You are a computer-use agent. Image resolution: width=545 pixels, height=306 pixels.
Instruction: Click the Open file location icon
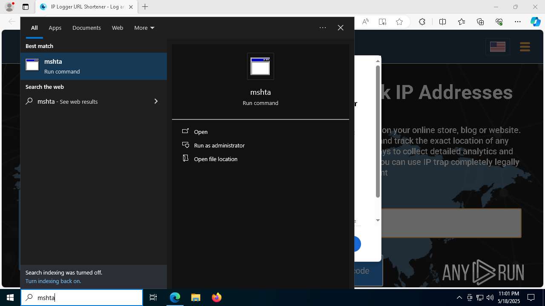(x=185, y=159)
